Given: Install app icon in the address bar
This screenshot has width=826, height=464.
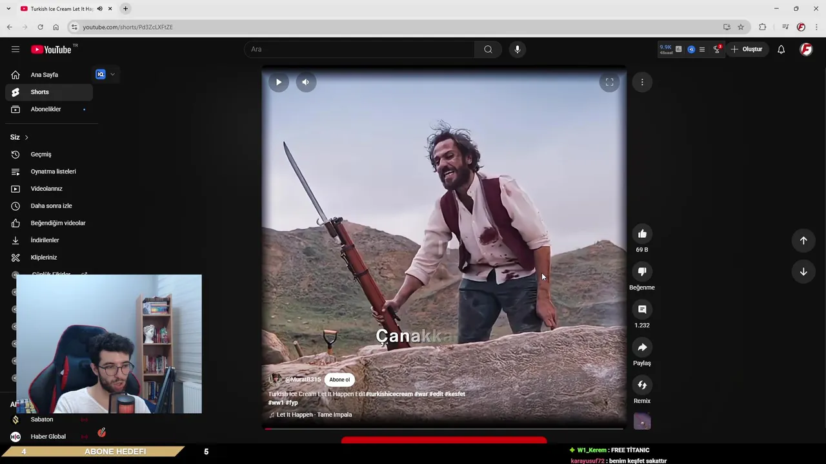Looking at the screenshot, I should pyautogui.click(x=727, y=27).
